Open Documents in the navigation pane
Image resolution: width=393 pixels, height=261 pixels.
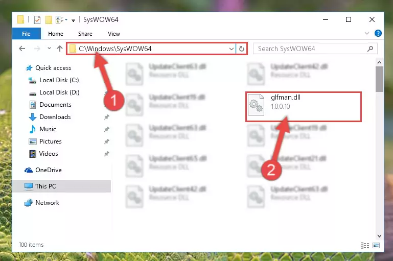coord(55,105)
